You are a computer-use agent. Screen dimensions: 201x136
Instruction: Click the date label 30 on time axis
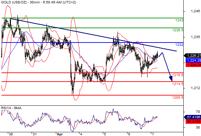(11, 134)
